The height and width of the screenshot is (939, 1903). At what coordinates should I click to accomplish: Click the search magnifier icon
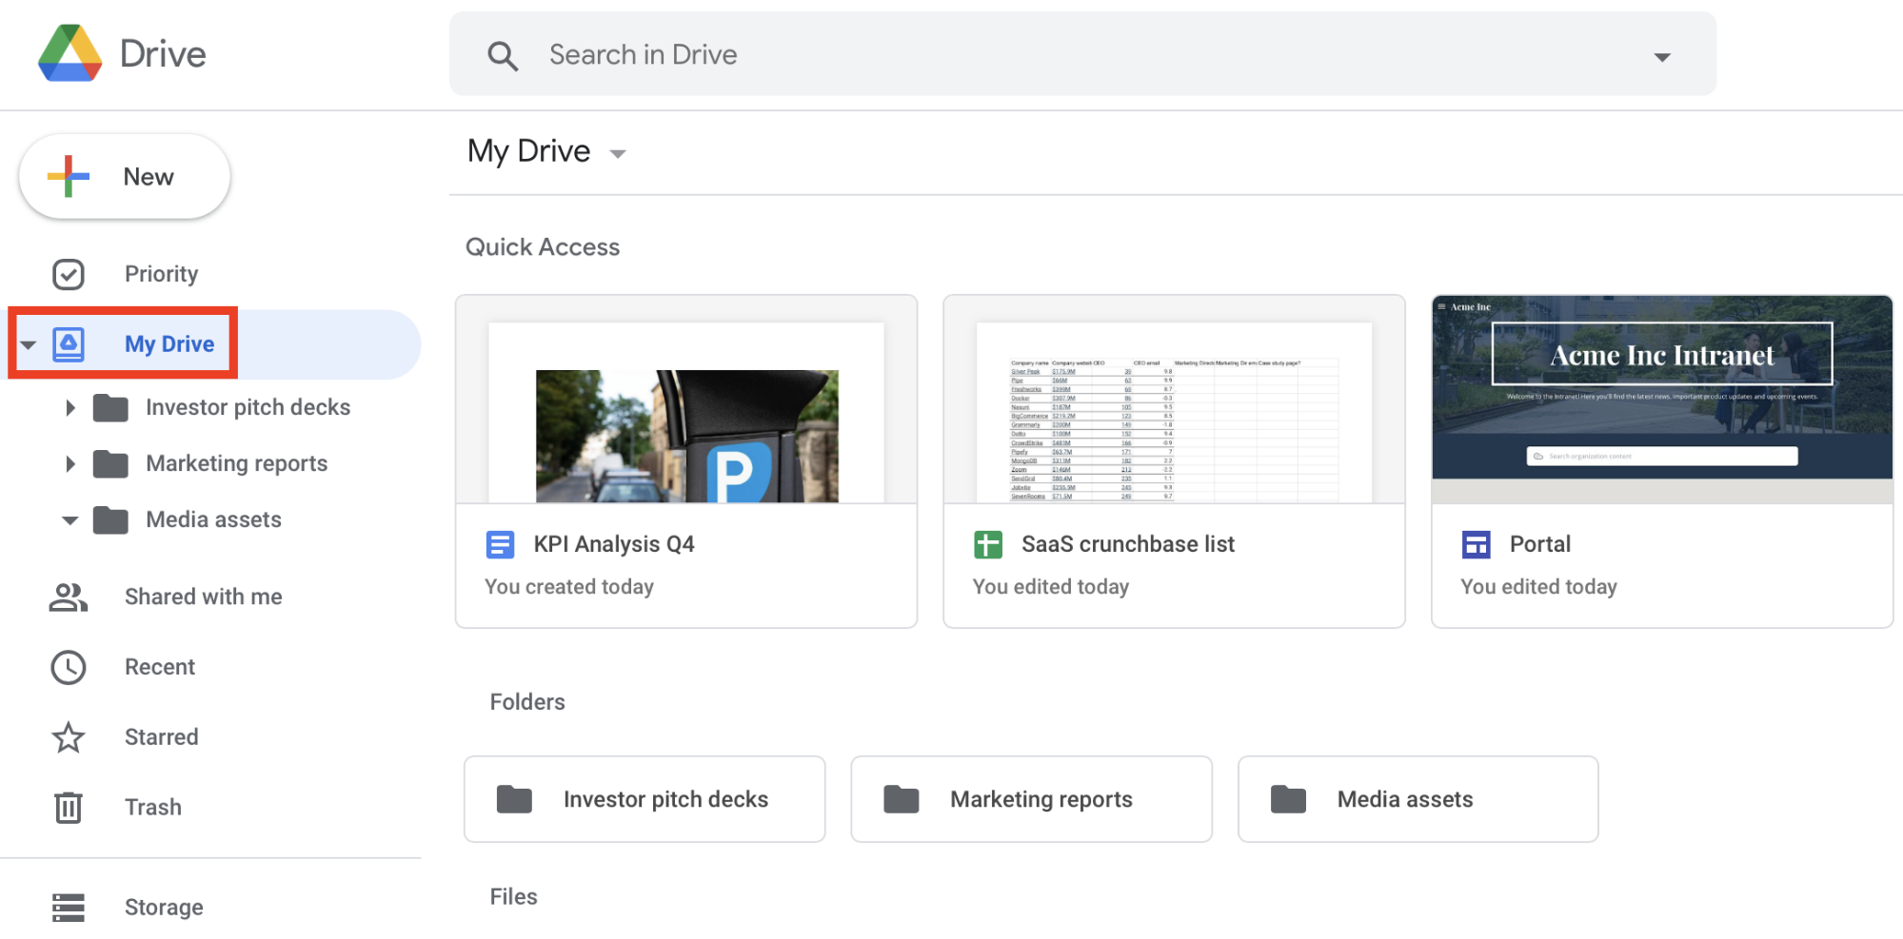[x=504, y=54]
